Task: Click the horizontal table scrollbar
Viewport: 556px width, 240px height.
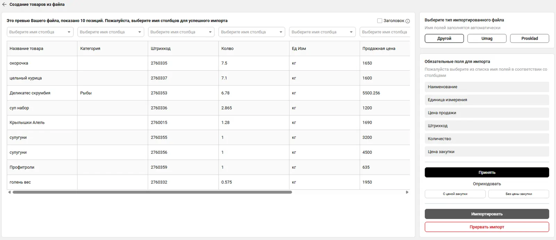Action: click(x=152, y=192)
